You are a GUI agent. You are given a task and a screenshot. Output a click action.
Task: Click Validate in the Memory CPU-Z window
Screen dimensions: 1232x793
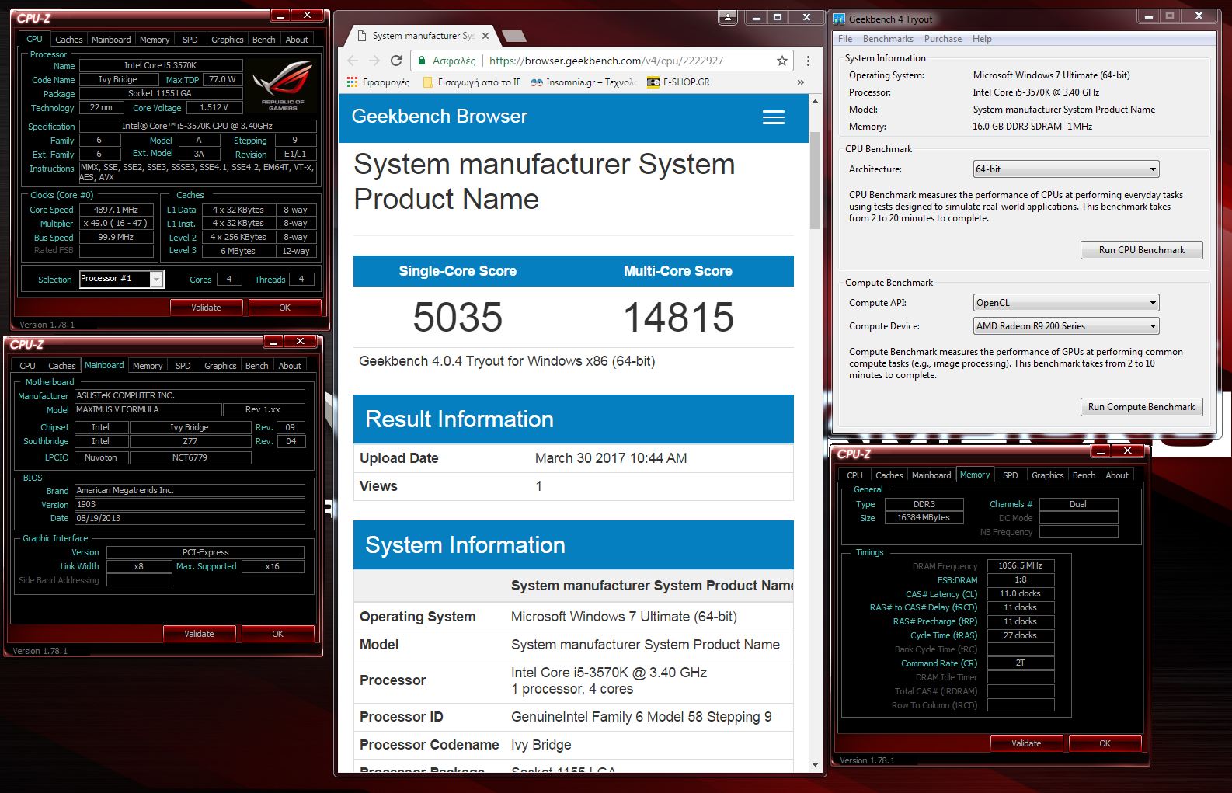(1027, 743)
